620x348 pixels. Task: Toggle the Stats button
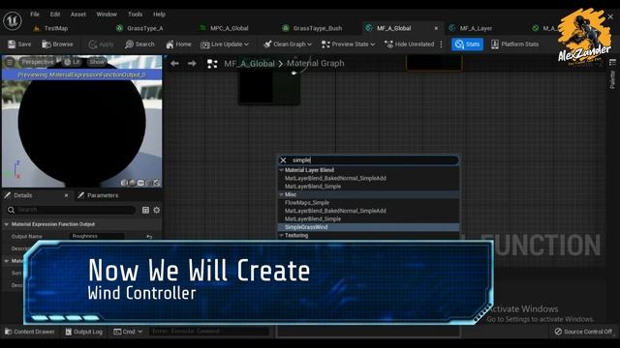point(467,44)
